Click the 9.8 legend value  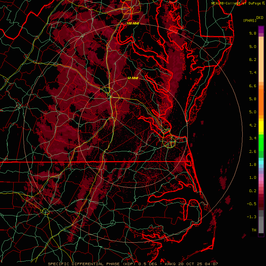[253, 33]
